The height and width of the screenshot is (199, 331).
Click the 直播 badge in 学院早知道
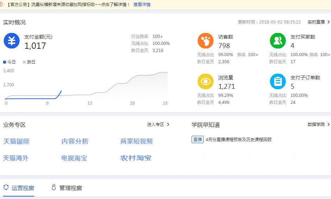pos(198,139)
